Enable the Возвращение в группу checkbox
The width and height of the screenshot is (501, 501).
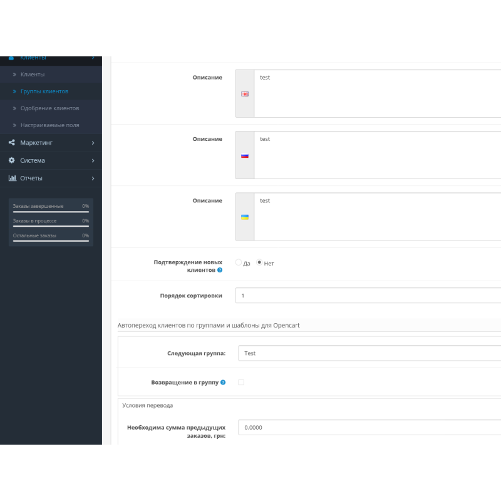coord(241,382)
